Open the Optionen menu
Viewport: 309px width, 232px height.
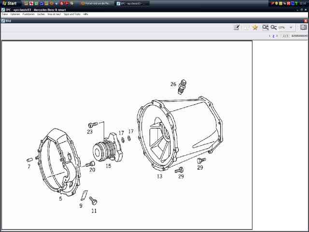pyautogui.click(x=15, y=14)
